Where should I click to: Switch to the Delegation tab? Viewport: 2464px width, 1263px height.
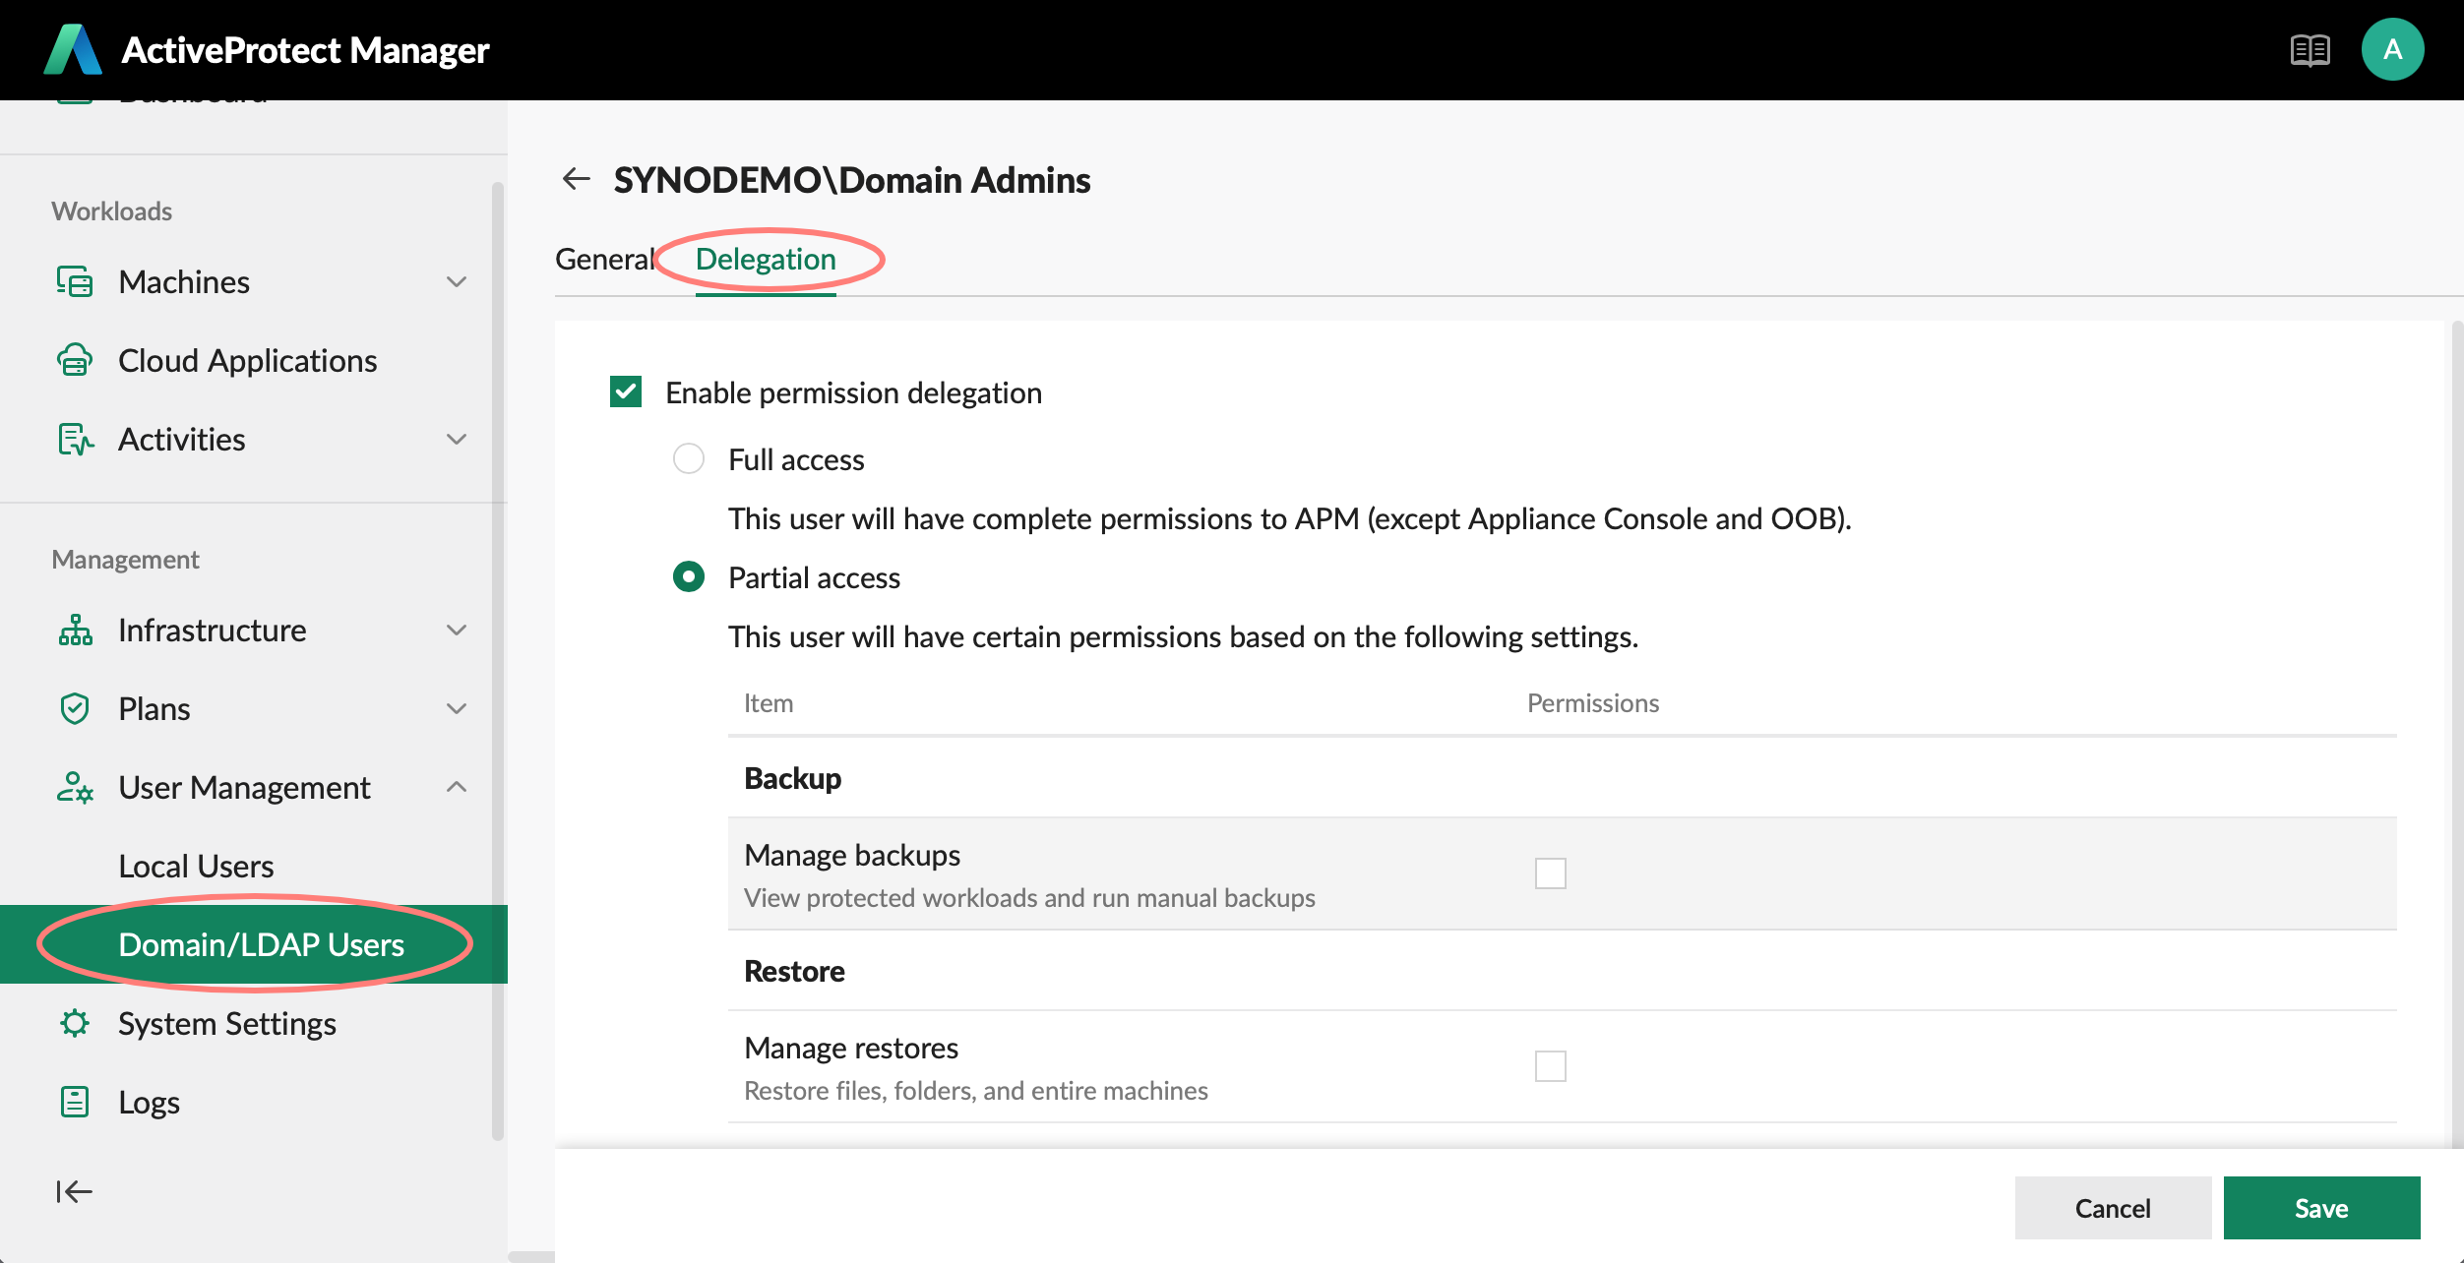tap(766, 259)
